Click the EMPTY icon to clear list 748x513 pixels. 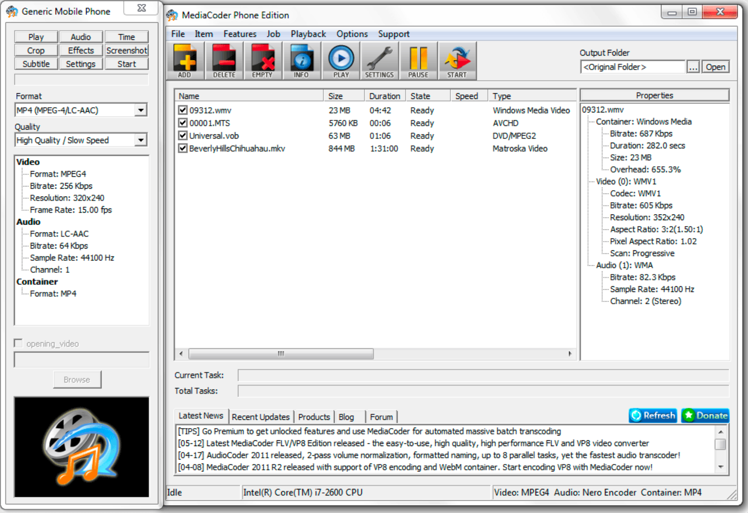tap(262, 60)
